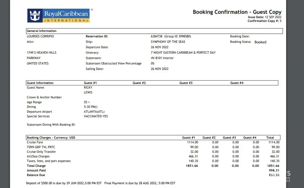The image size is (304, 188).
Task: Click the General Information section header
Action: tap(154, 31)
